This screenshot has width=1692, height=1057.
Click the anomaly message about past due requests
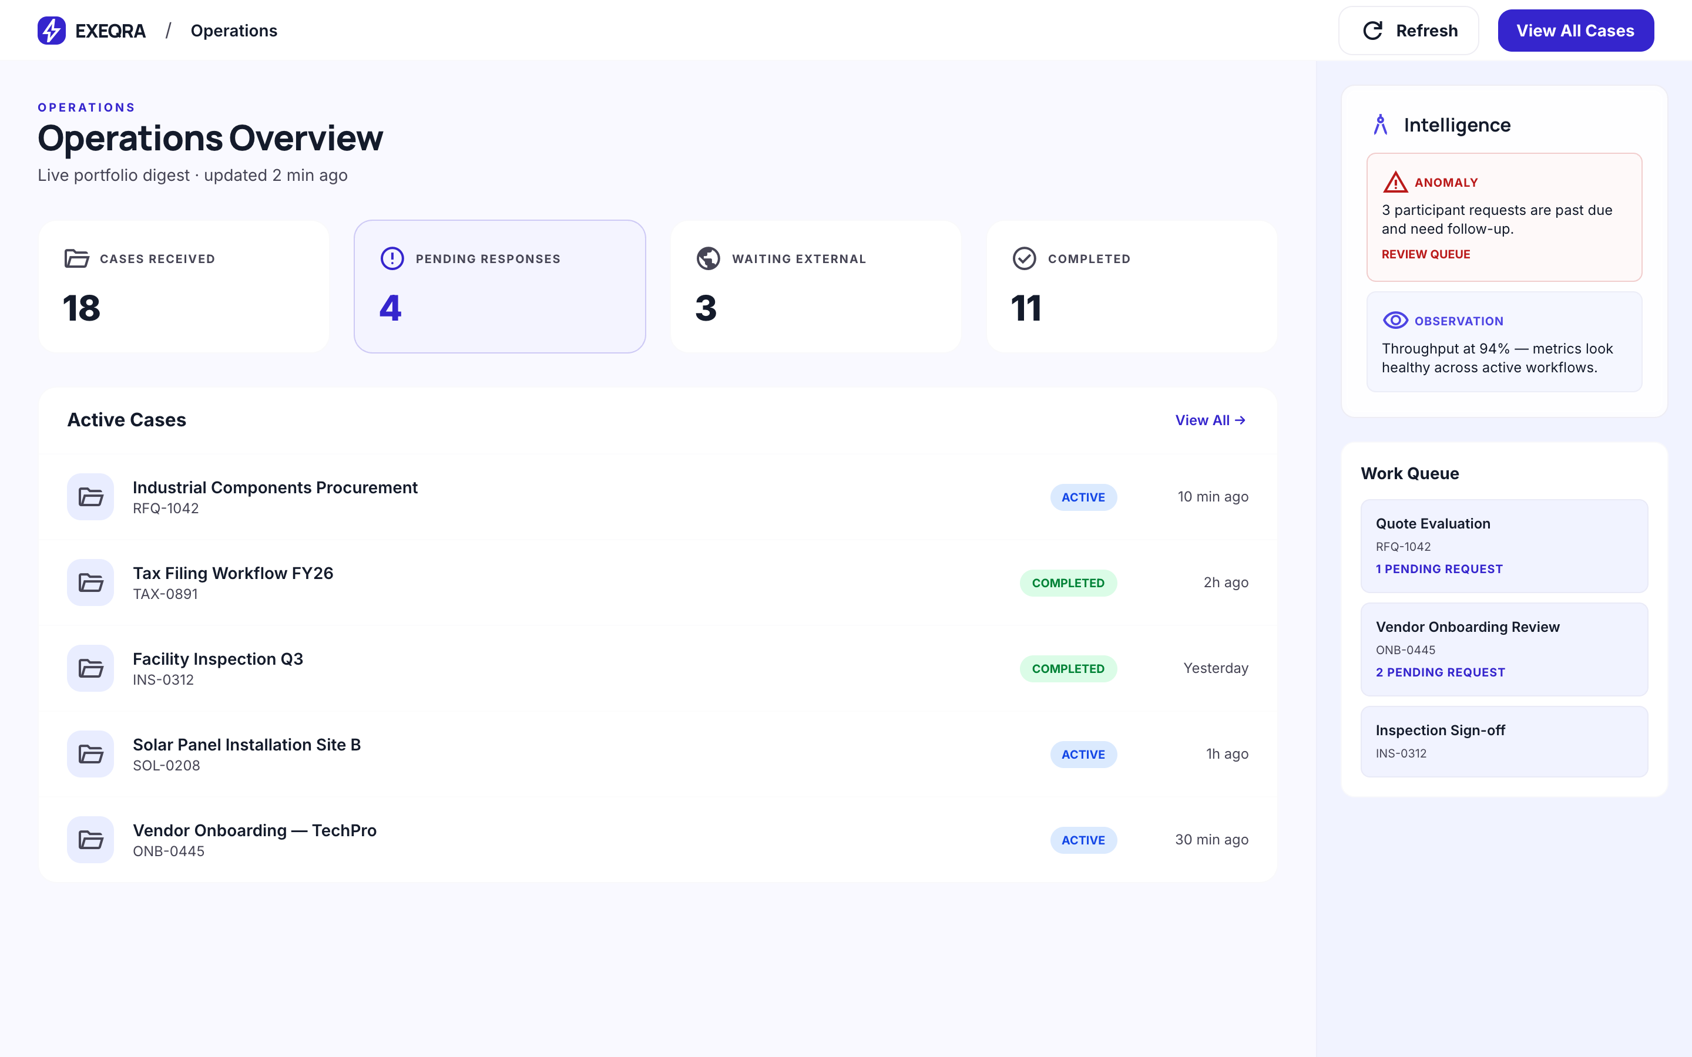(x=1497, y=220)
